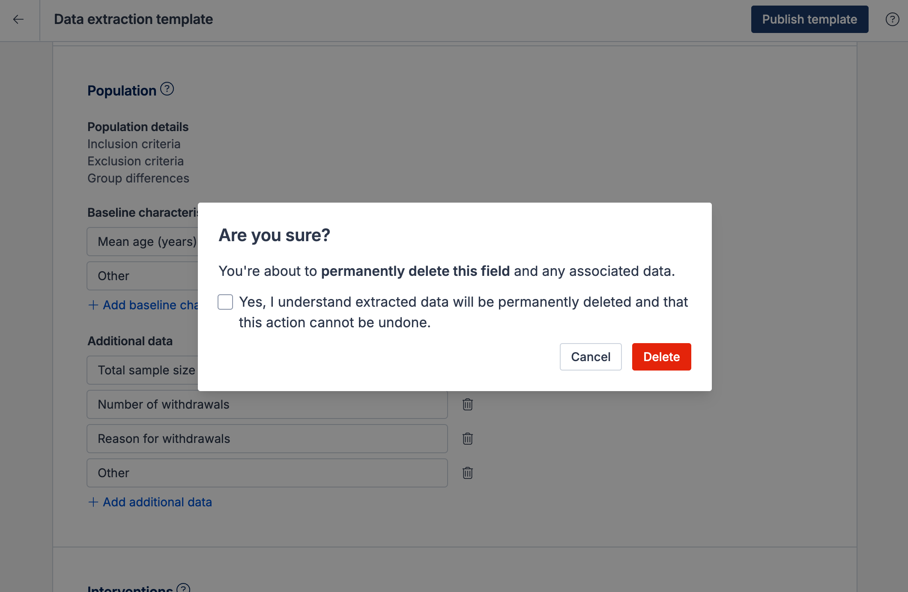Click the Add additional data link
908x592 pixels.
pos(157,502)
